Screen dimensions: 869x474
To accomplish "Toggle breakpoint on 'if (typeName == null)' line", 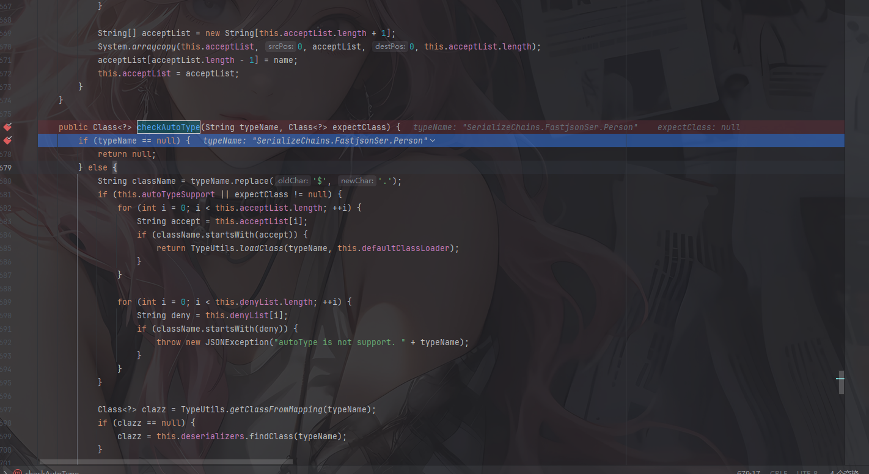I will pos(7,140).
